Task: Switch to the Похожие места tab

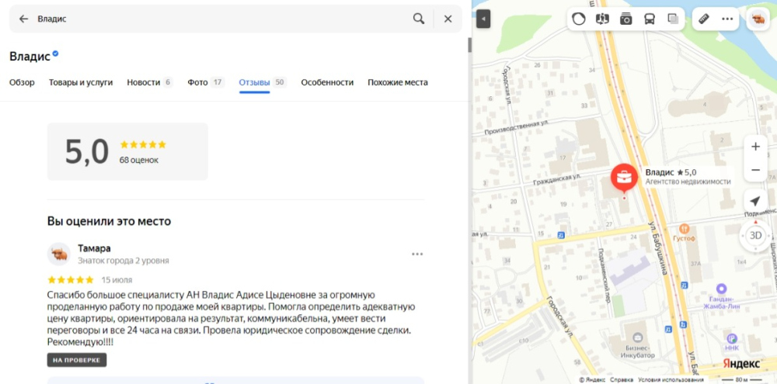Action: [397, 83]
